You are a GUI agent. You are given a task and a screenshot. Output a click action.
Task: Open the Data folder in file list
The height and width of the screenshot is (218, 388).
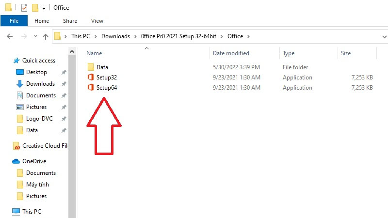102,67
